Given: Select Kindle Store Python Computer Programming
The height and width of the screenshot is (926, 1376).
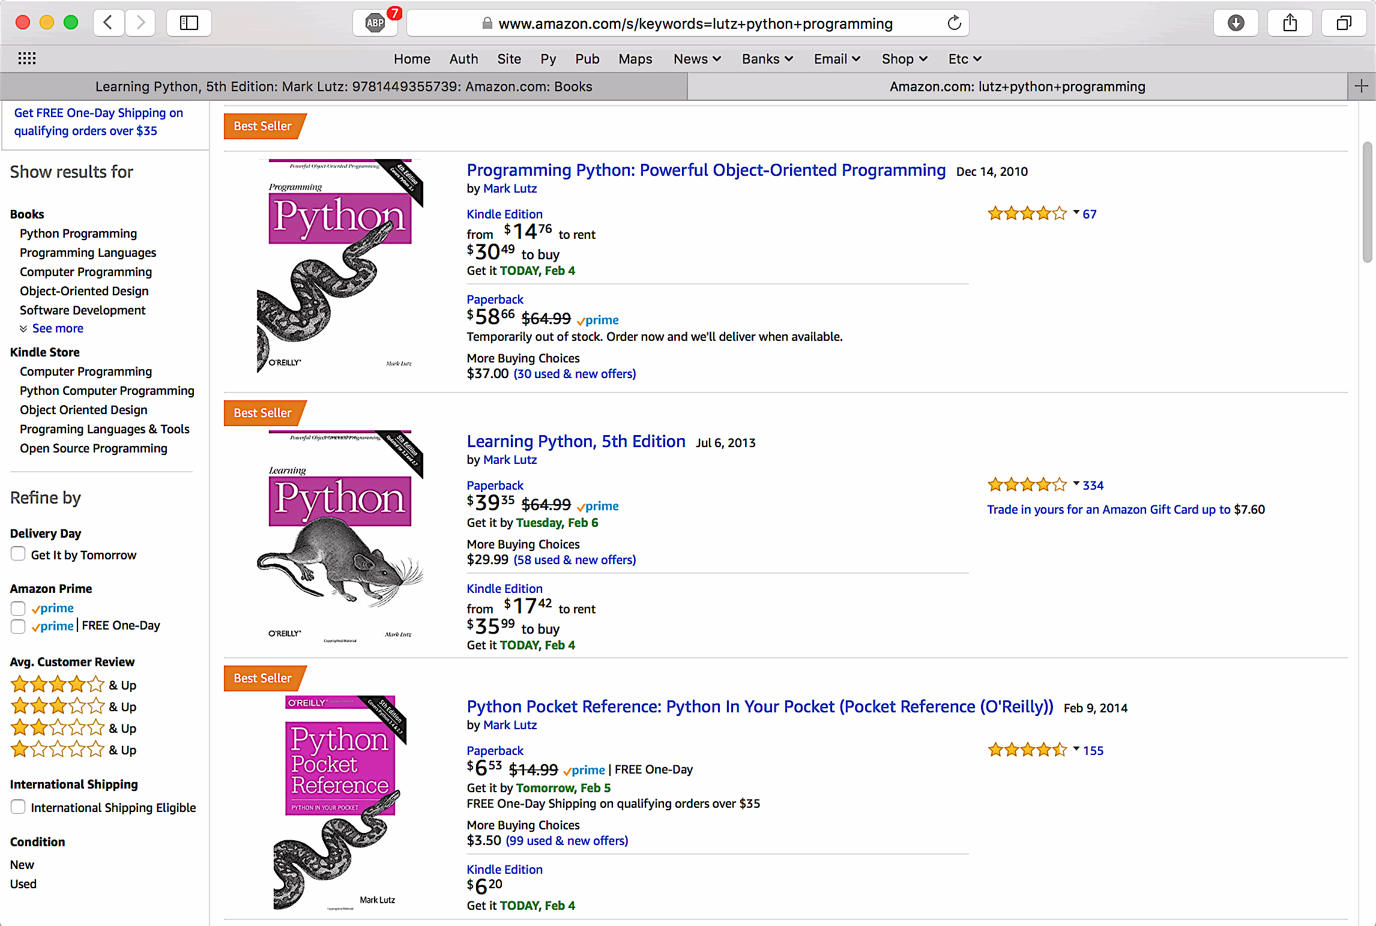Looking at the screenshot, I should click(x=107, y=391).
